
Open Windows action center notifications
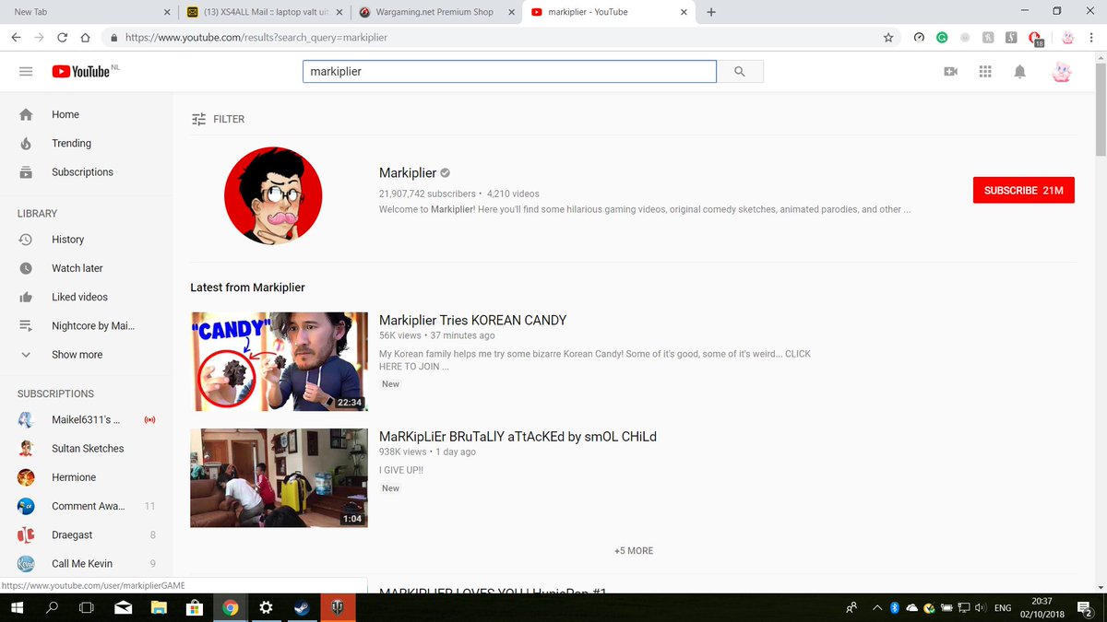[x=1085, y=607]
